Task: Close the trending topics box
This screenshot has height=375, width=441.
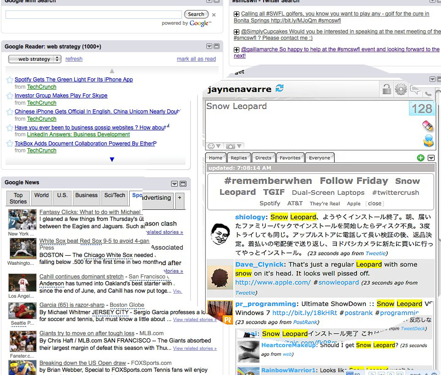Action: [x=375, y=204]
